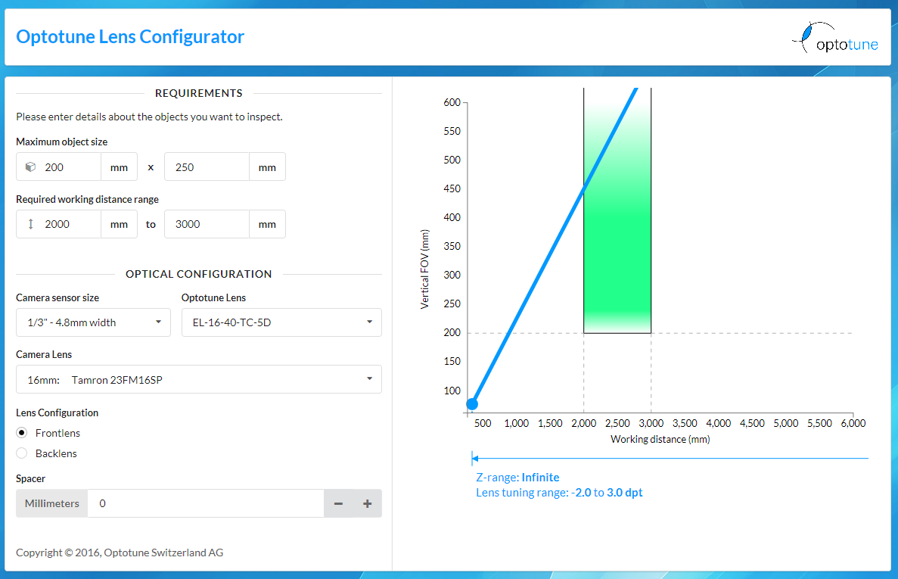The width and height of the screenshot is (898, 579).
Task: Click the object width field showing 200
Action: [x=70, y=167]
